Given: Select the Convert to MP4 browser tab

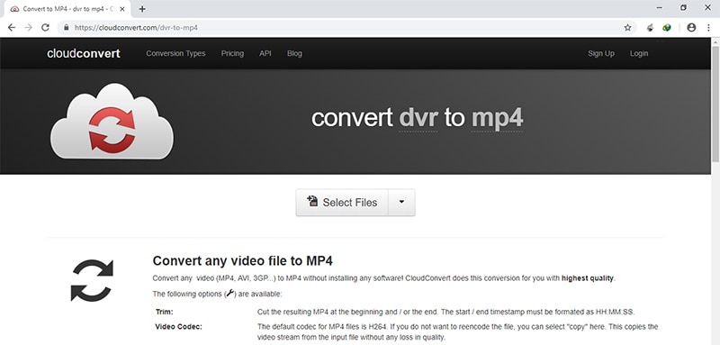Looking at the screenshot, I should tap(68, 9).
